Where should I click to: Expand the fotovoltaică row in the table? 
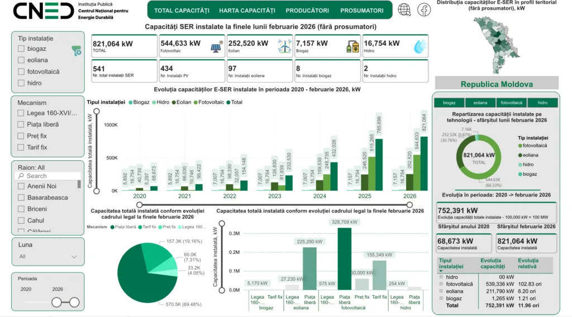441,284
